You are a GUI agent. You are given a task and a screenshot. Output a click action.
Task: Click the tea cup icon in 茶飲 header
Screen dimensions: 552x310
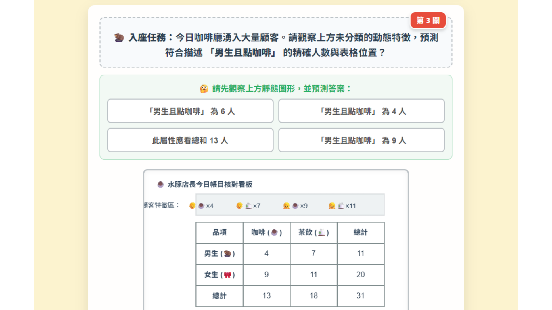point(321,232)
